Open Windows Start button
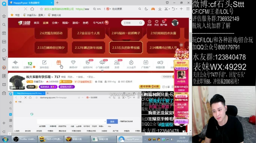This screenshot has height=143, width=256. pyautogui.click(x=5, y=139)
